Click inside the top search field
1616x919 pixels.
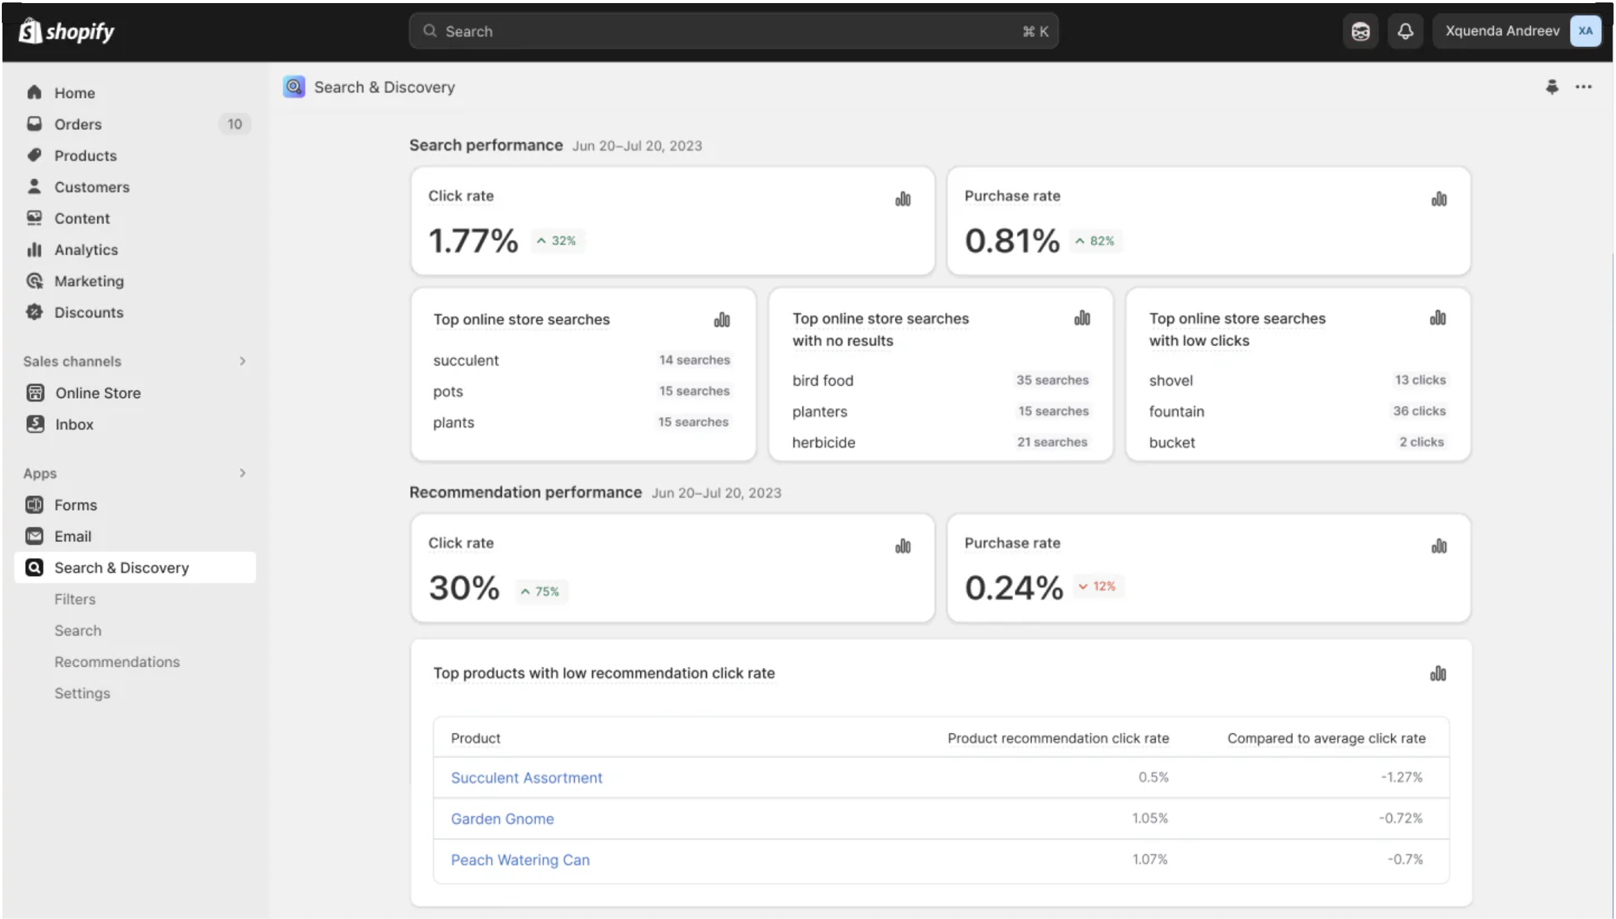point(732,30)
